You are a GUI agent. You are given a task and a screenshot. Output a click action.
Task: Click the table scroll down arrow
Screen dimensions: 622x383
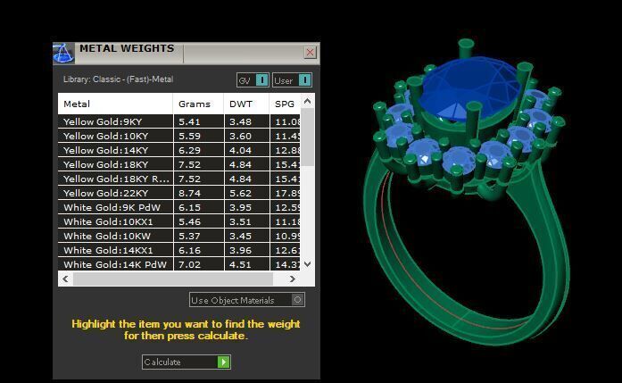[307, 264]
